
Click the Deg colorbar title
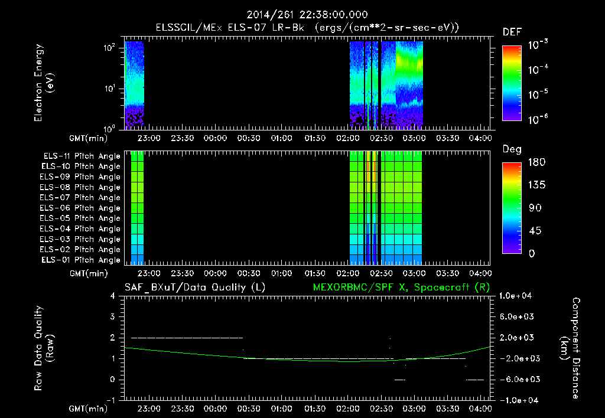(x=512, y=149)
